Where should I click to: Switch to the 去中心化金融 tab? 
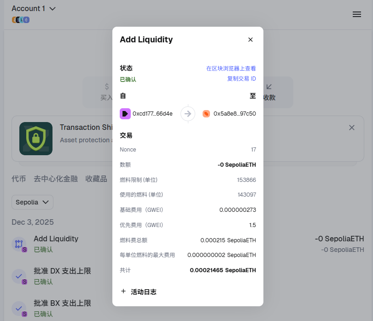56,179
